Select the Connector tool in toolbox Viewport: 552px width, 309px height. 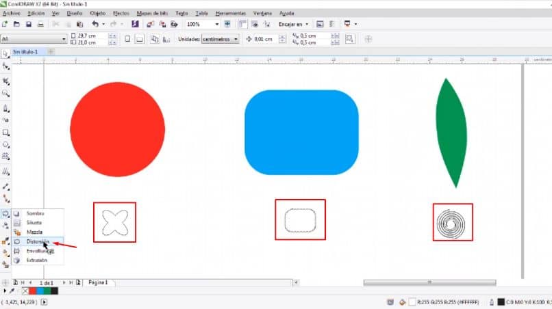[x=5, y=199]
